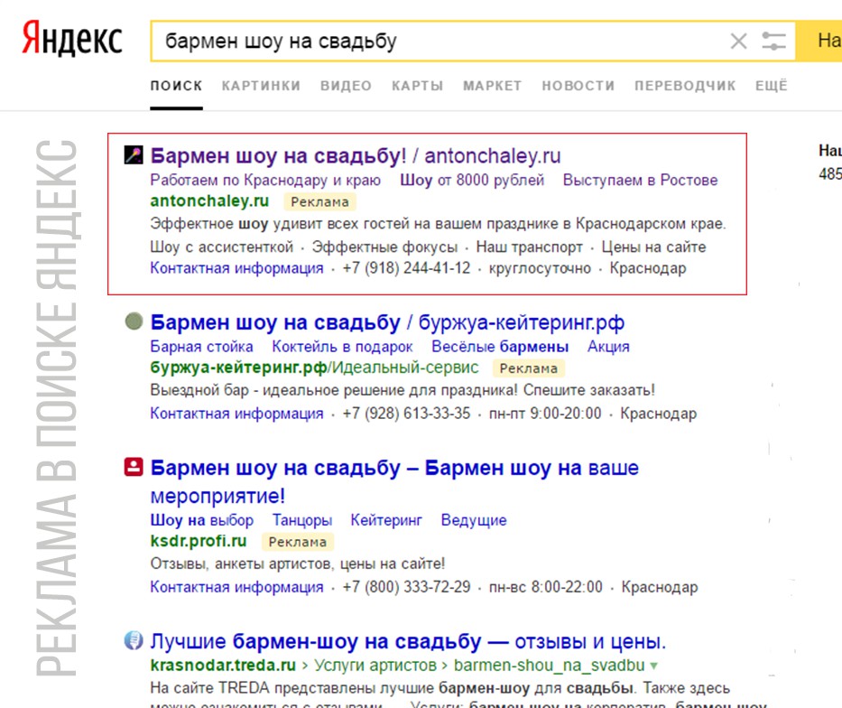Click Контактная информация under antonchaley.ru ad
The width and height of the screenshot is (842, 708).
tap(236, 268)
